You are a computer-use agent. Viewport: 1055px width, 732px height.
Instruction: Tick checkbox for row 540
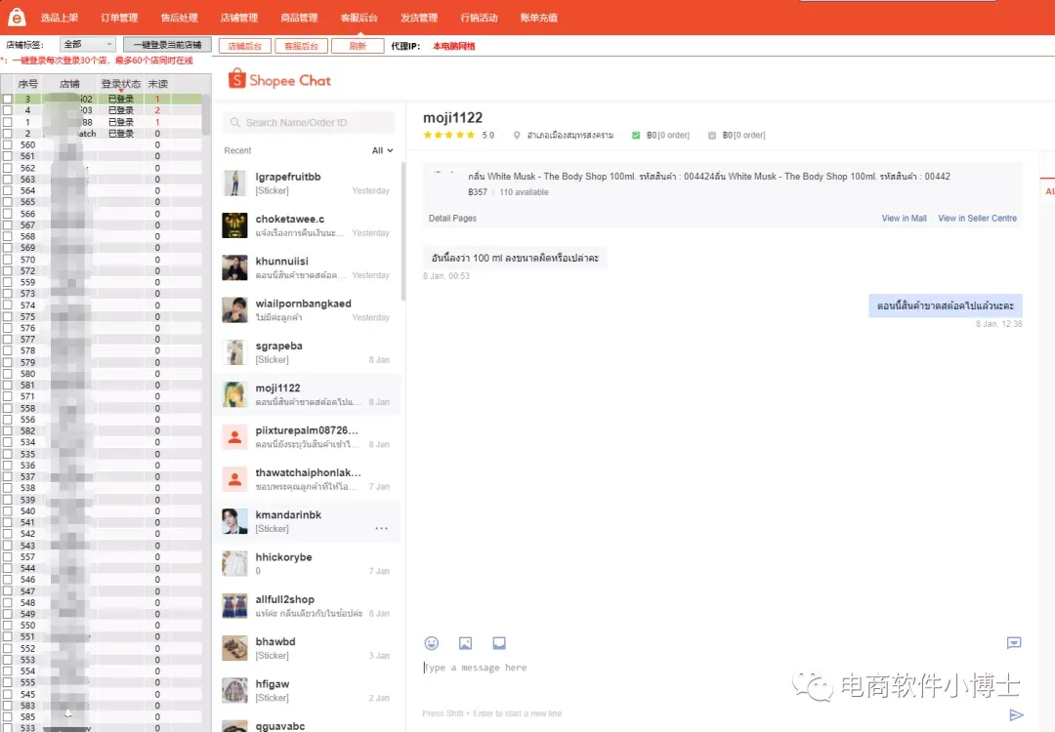click(x=8, y=510)
